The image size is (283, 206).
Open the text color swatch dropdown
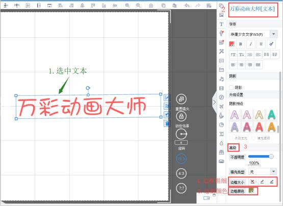pyautogui.click(x=231, y=44)
